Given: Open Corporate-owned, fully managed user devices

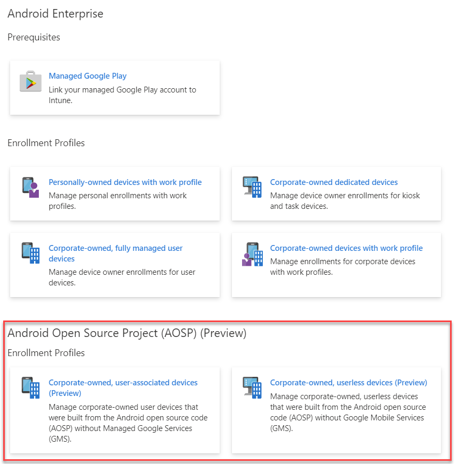Looking at the screenshot, I should [115, 254].
